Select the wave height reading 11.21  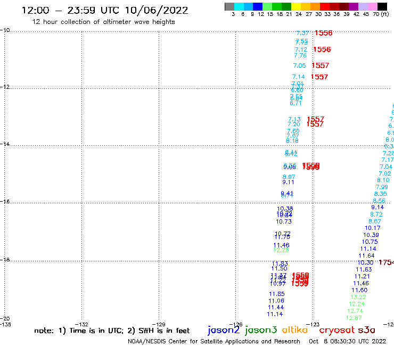pos(362,276)
